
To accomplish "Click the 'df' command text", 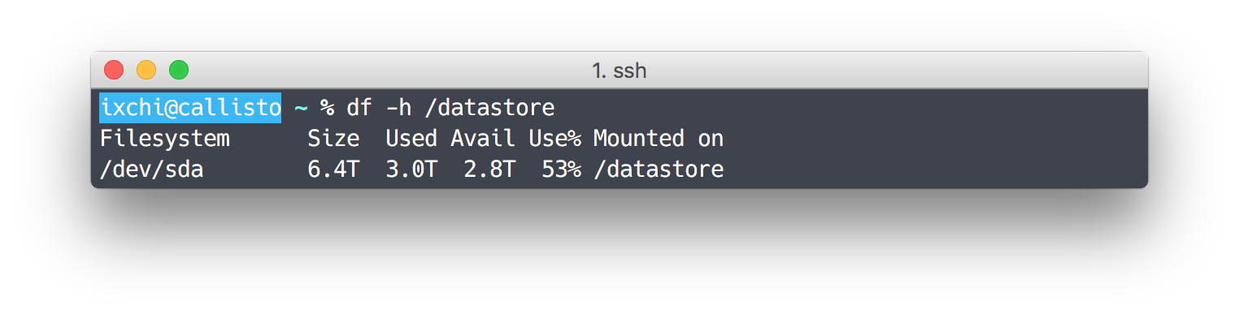I will [359, 107].
